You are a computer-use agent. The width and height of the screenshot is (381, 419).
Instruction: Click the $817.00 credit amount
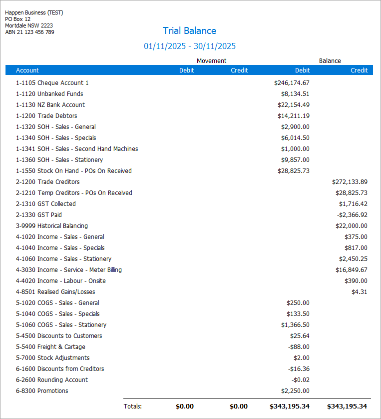click(356, 247)
